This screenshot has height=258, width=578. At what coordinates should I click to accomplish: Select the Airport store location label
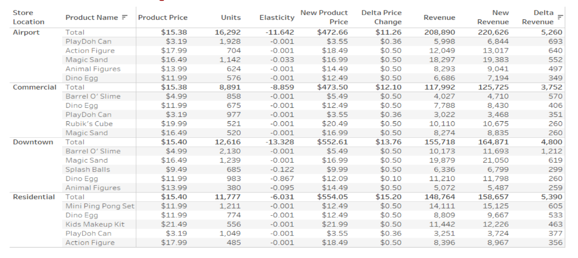coord(26,32)
